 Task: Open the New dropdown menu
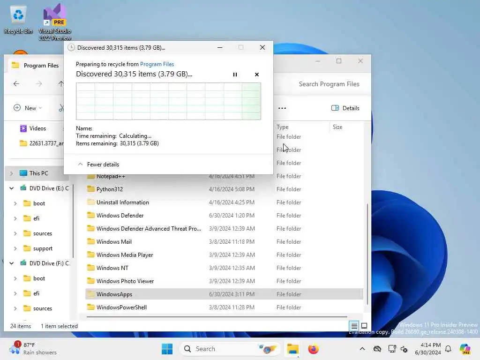coord(28,108)
